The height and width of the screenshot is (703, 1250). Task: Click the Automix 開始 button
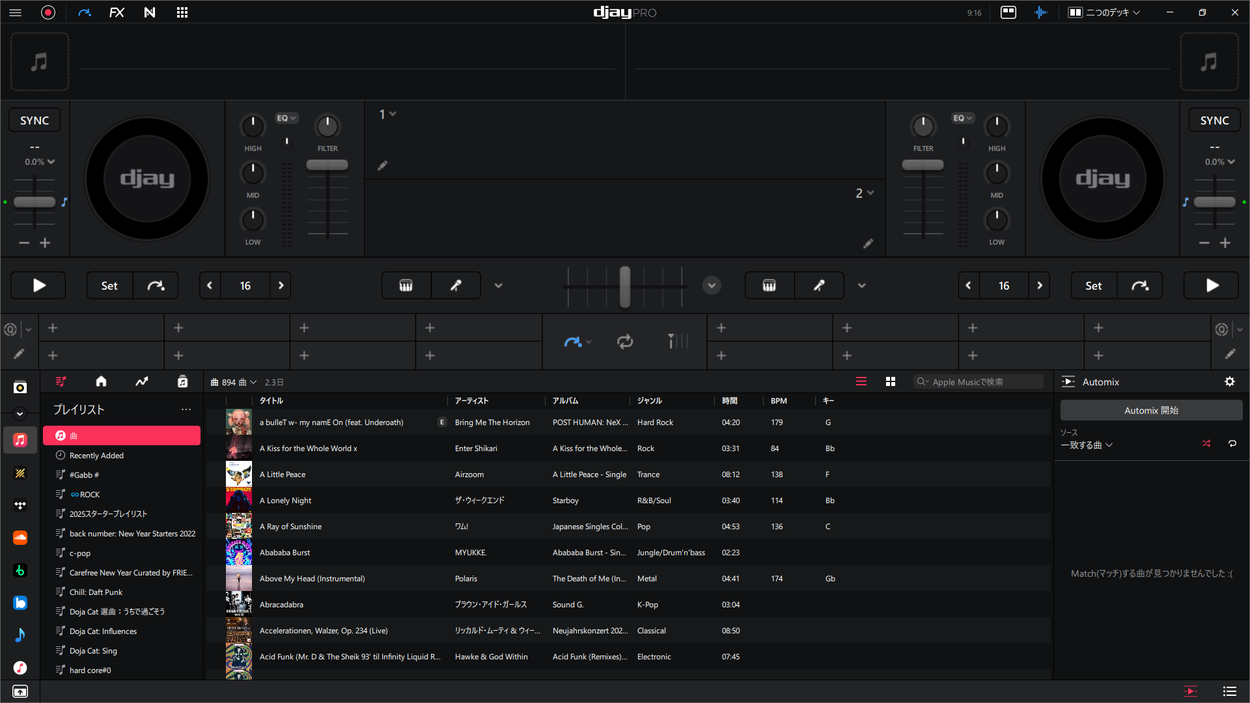[x=1151, y=411]
